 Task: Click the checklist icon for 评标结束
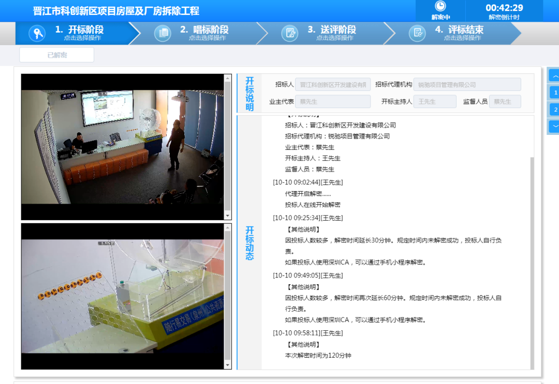pyautogui.click(x=417, y=34)
